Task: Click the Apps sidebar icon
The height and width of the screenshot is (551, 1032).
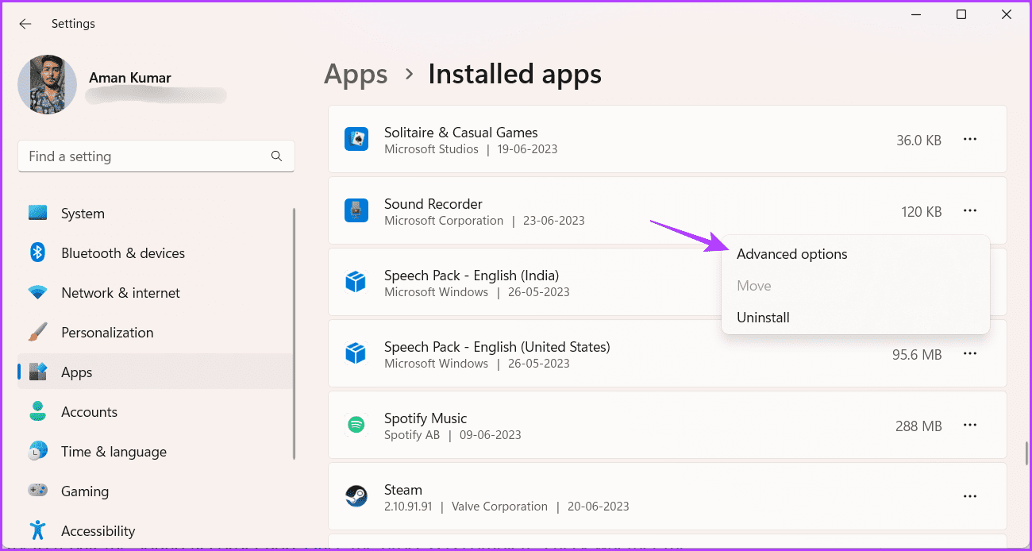Action: tap(37, 372)
